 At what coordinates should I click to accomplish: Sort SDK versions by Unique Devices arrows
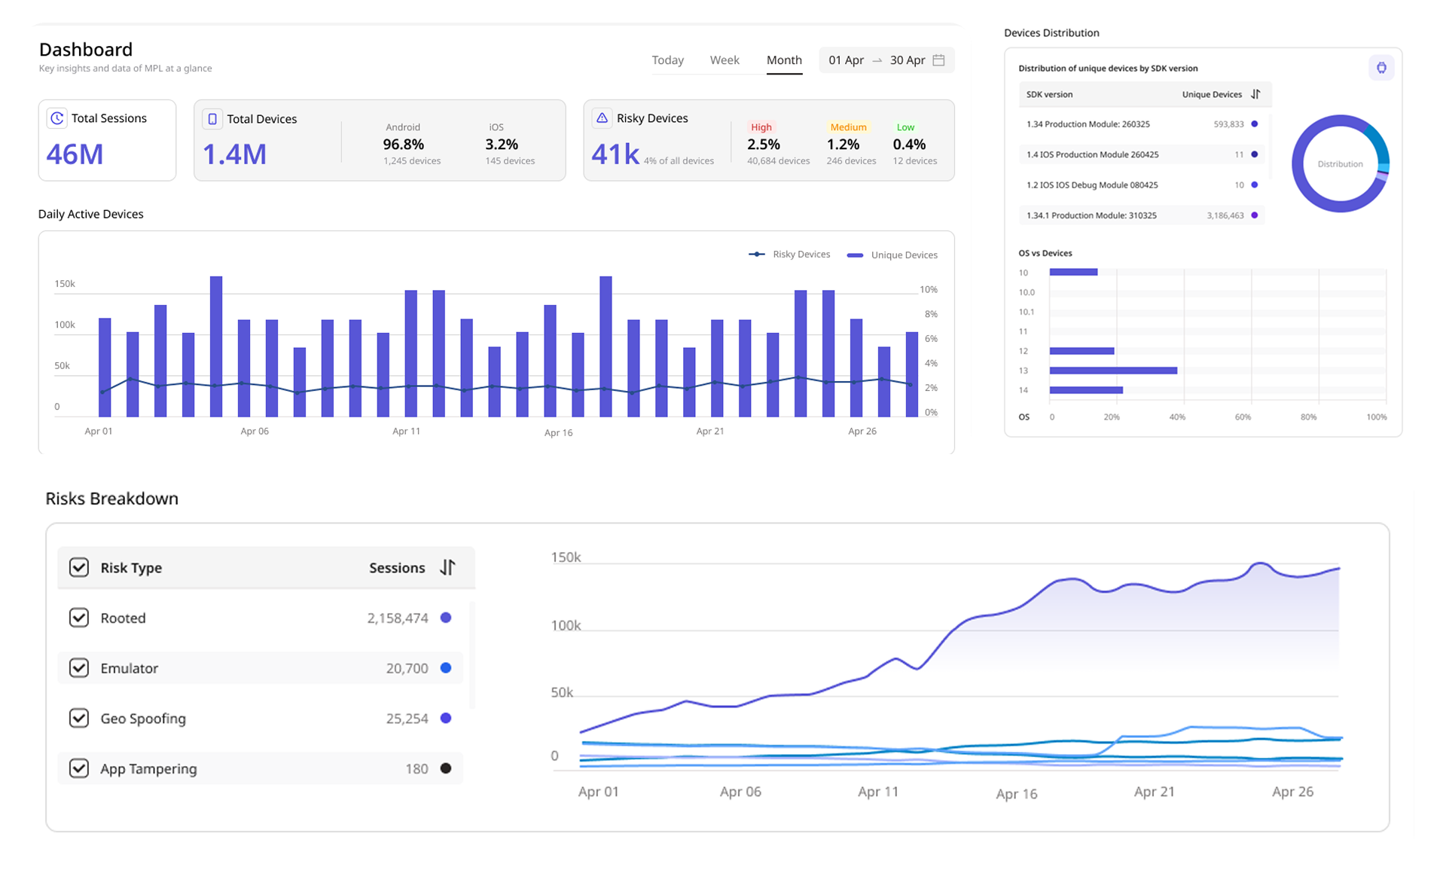(1255, 94)
